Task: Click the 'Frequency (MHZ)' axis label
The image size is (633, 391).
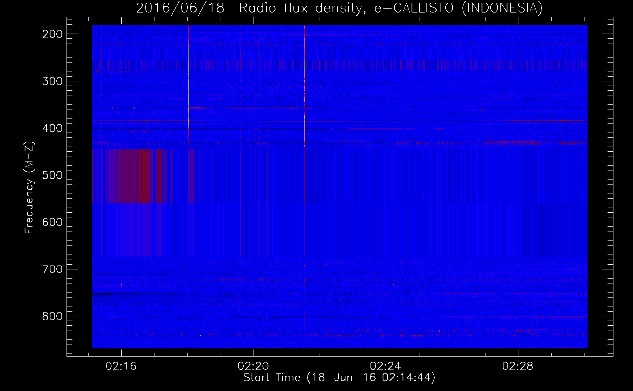Action: click(29, 187)
